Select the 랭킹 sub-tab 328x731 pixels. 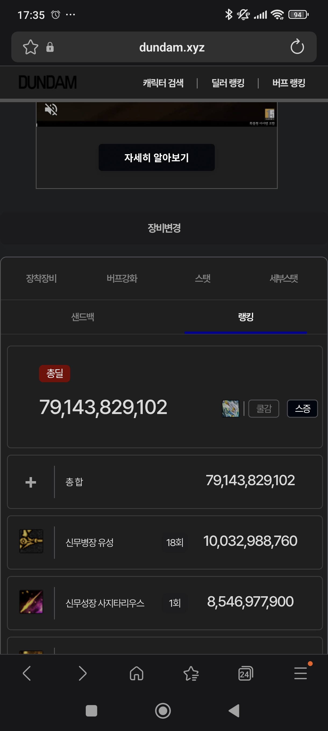(x=246, y=317)
